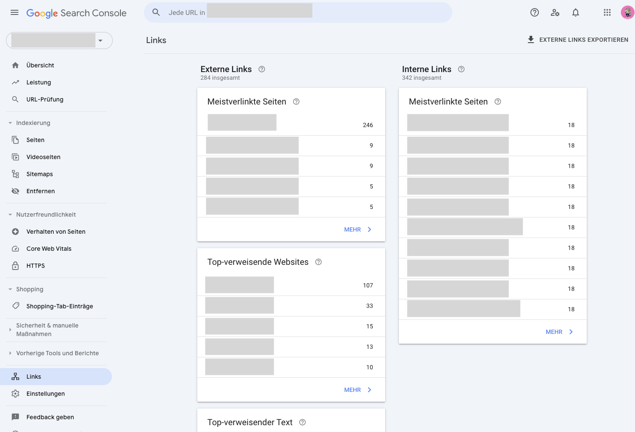The image size is (635, 432).
Task: Click EXTERNE LINKS EXPORTIEREN
Action: [577, 39]
